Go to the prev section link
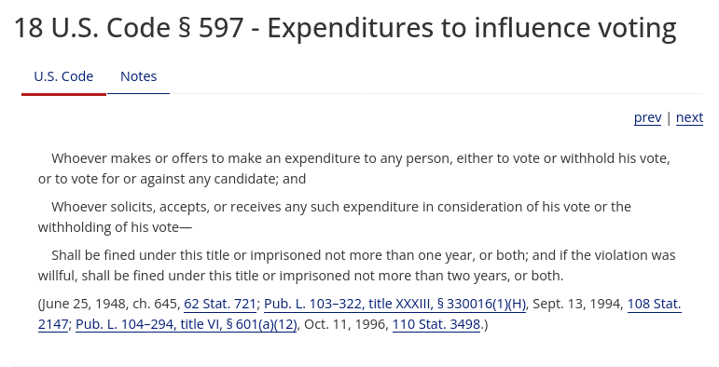 (647, 117)
